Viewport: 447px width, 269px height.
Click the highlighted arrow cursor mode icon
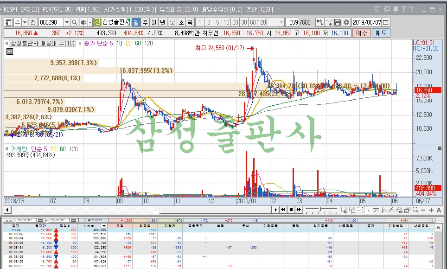(x=368, y=210)
